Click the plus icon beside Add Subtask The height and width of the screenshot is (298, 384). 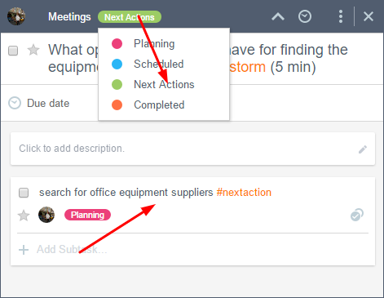point(24,250)
